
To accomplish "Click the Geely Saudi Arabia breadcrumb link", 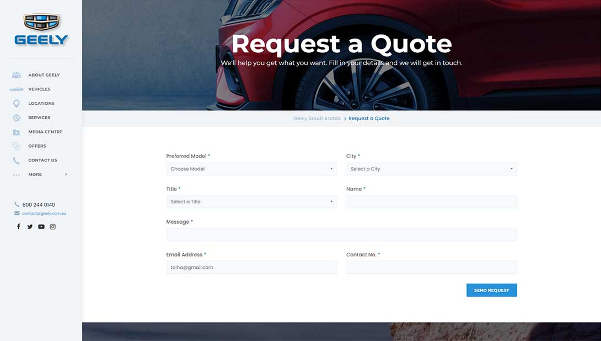I will click(316, 118).
